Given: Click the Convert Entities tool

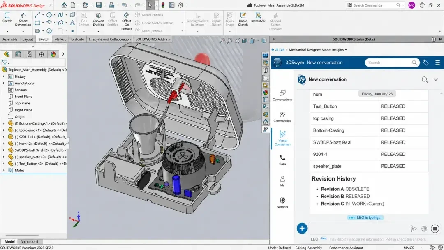Looking at the screenshot, I should [x=98, y=19].
